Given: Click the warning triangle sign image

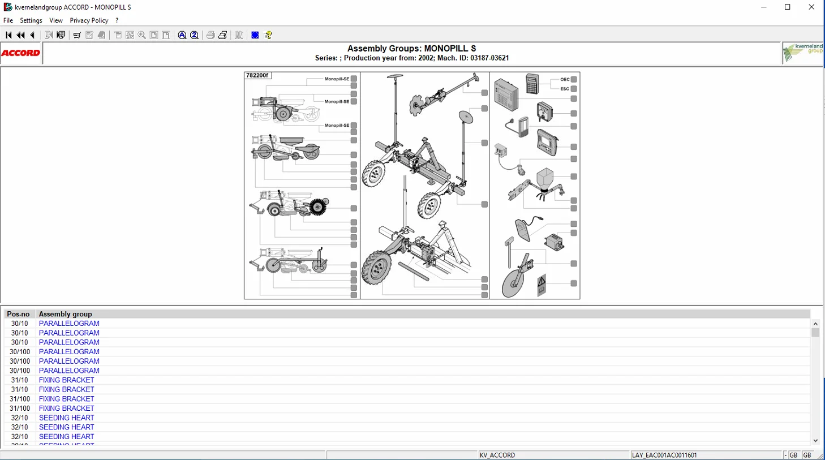Looking at the screenshot, I should [542, 285].
